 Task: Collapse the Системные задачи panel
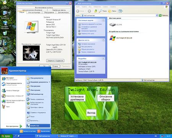click(103, 20)
